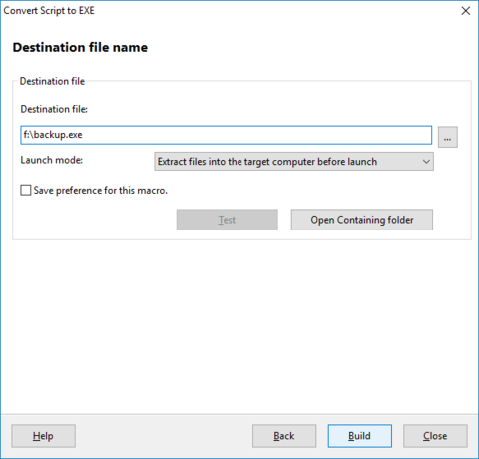Image resolution: width=479 pixels, height=459 pixels.
Task: Close the dialog using the title bar X
Action: [466, 11]
